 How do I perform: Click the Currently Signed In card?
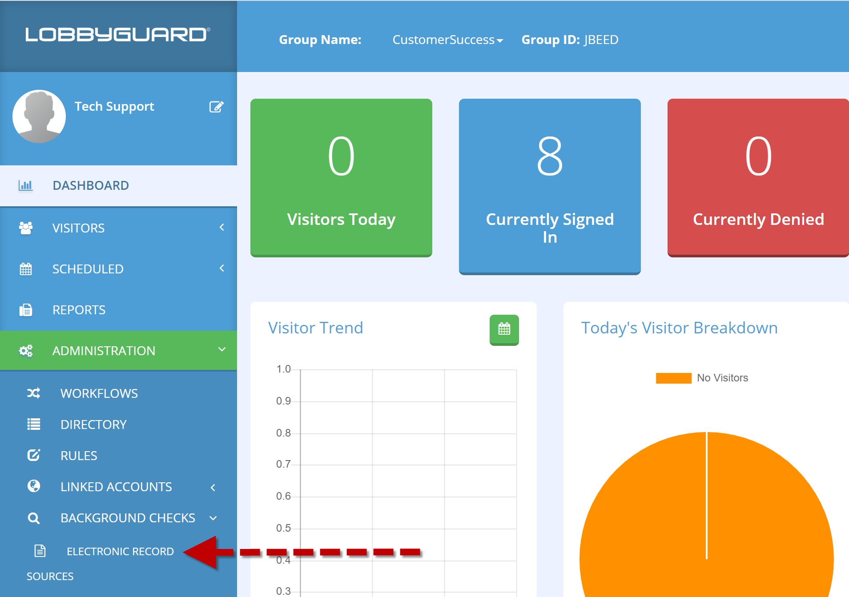[550, 187]
